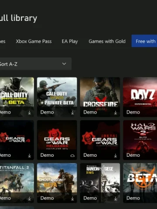Select the Halo Wars 2 Blitz tile

click(x=140, y=140)
